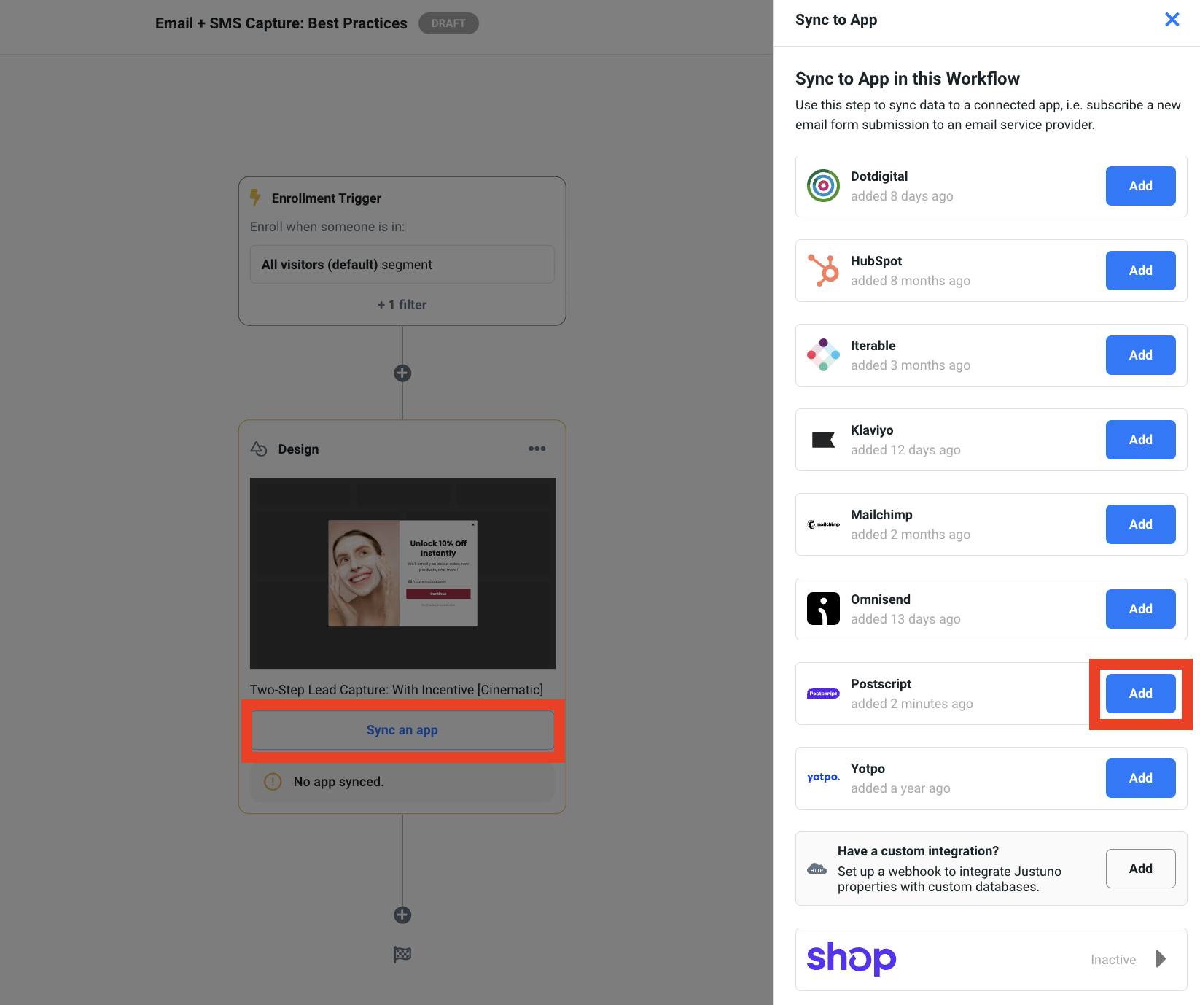1200x1005 pixels.
Task: Click the checkered finish flag icon
Action: coord(402,954)
